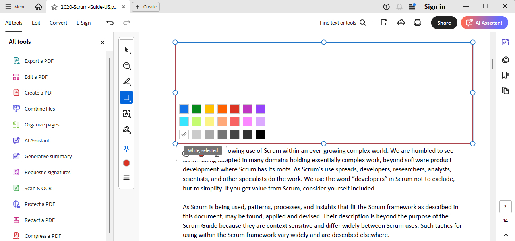Click the Share button
515x241 pixels.
click(444, 23)
